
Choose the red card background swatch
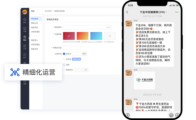click(69, 36)
